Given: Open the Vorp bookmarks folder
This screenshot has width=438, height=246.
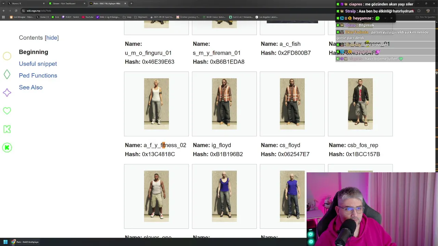Looking at the screenshot, I should (127, 17).
